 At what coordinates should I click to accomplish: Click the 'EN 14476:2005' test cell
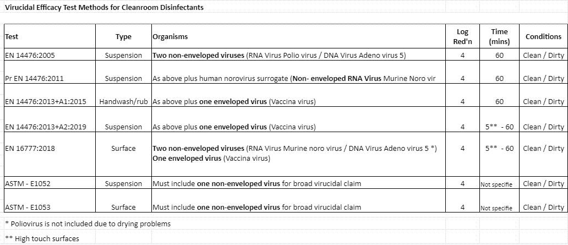coord(30,56)
